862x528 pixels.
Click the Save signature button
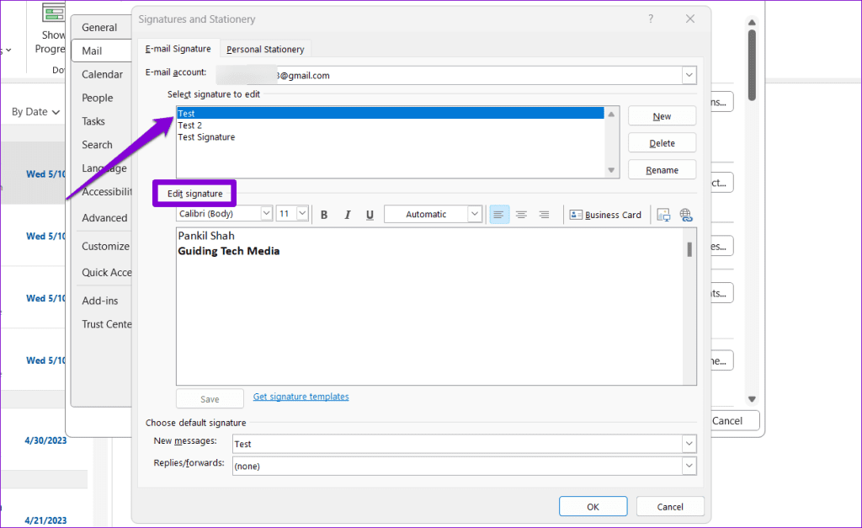(x=210, y=399)
